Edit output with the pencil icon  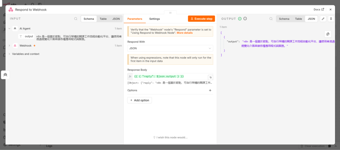323,19
